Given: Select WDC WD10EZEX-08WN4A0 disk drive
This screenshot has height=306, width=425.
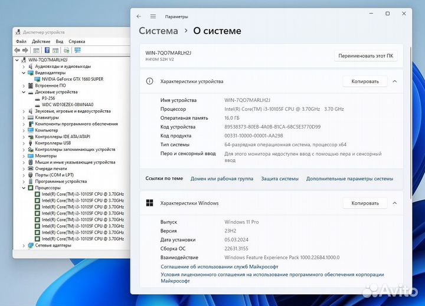Looking at the screenshot, I should point(67,104).
